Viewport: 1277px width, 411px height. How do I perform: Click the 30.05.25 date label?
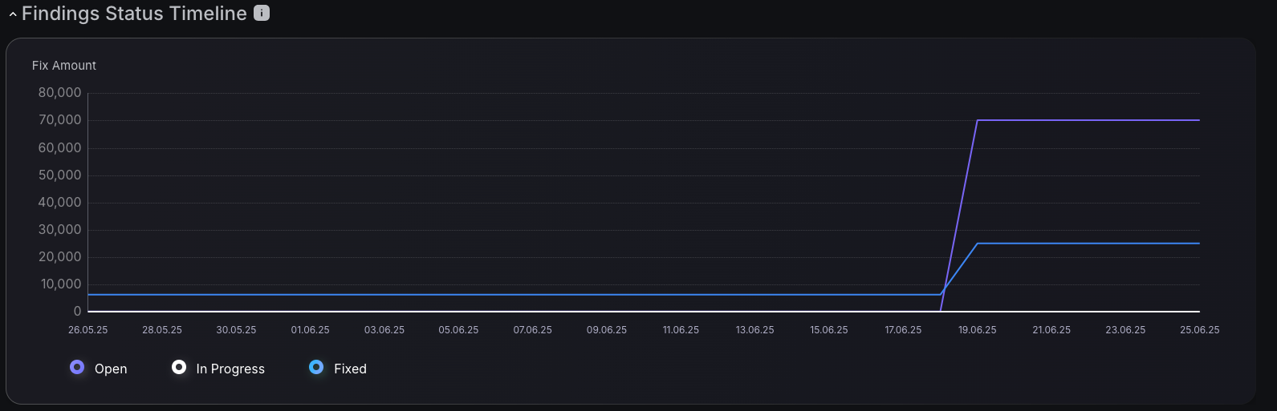[x=236, y=330]
